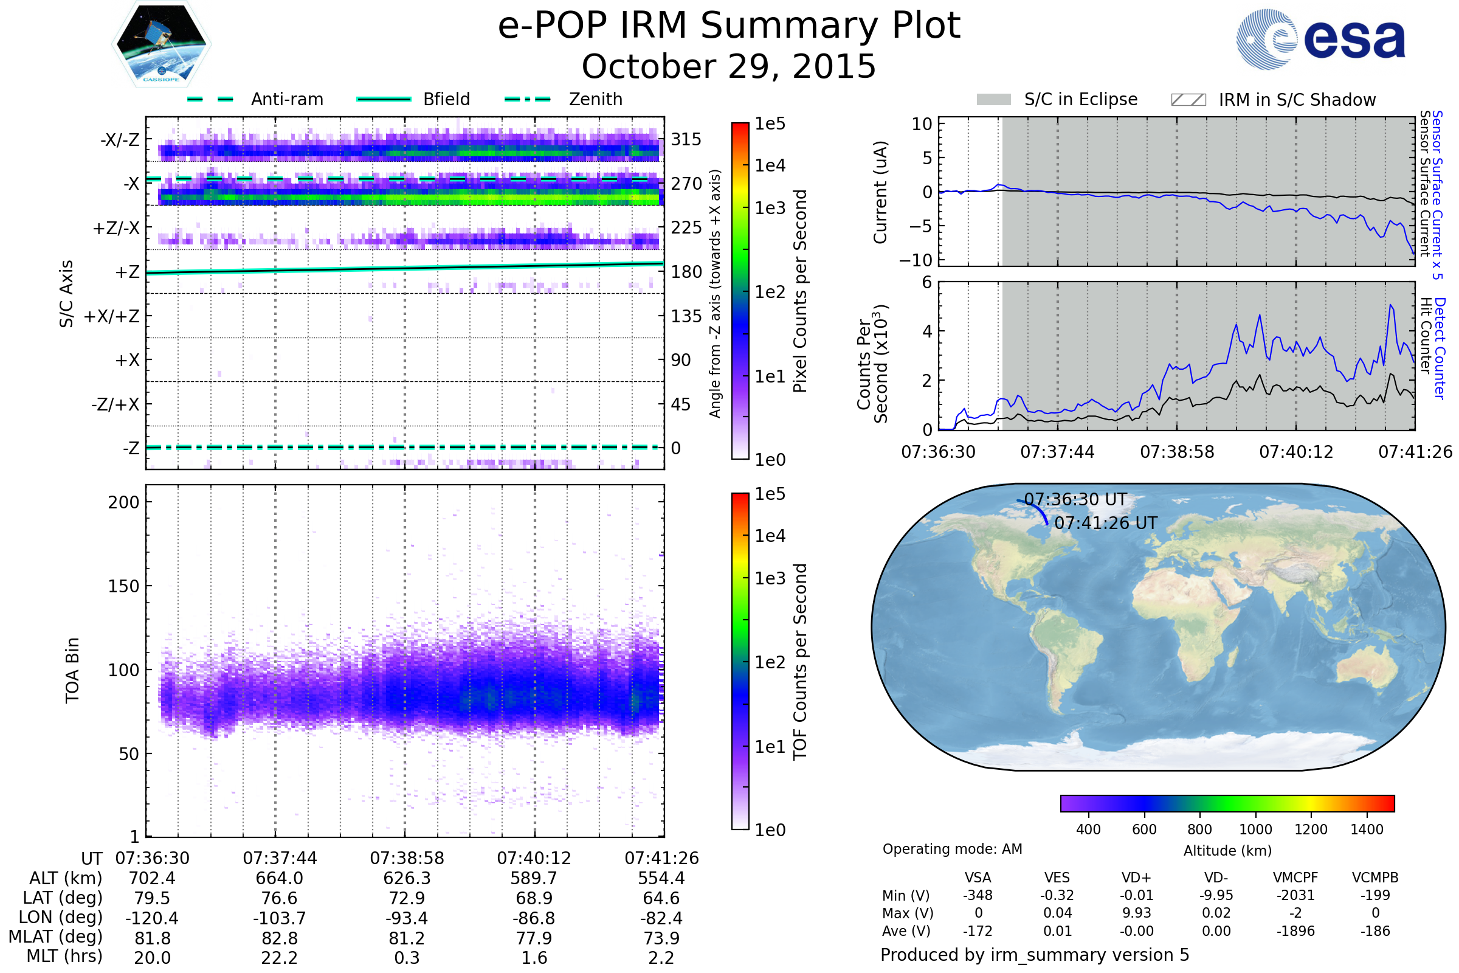Click the TOF Counts per Second colorbar

[x=740, y=661]
